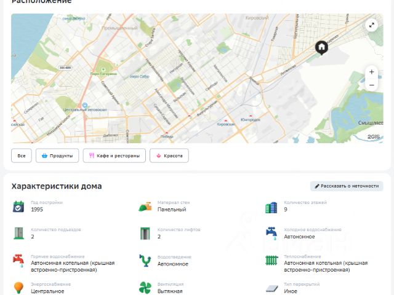Click the drainage pipe icon

pyautogui.click(x=145, y=261)
